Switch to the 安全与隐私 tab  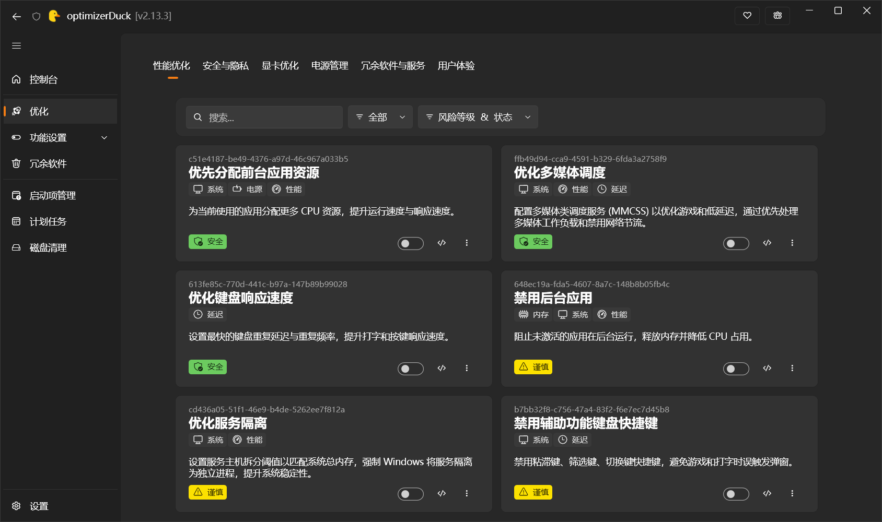226,66
